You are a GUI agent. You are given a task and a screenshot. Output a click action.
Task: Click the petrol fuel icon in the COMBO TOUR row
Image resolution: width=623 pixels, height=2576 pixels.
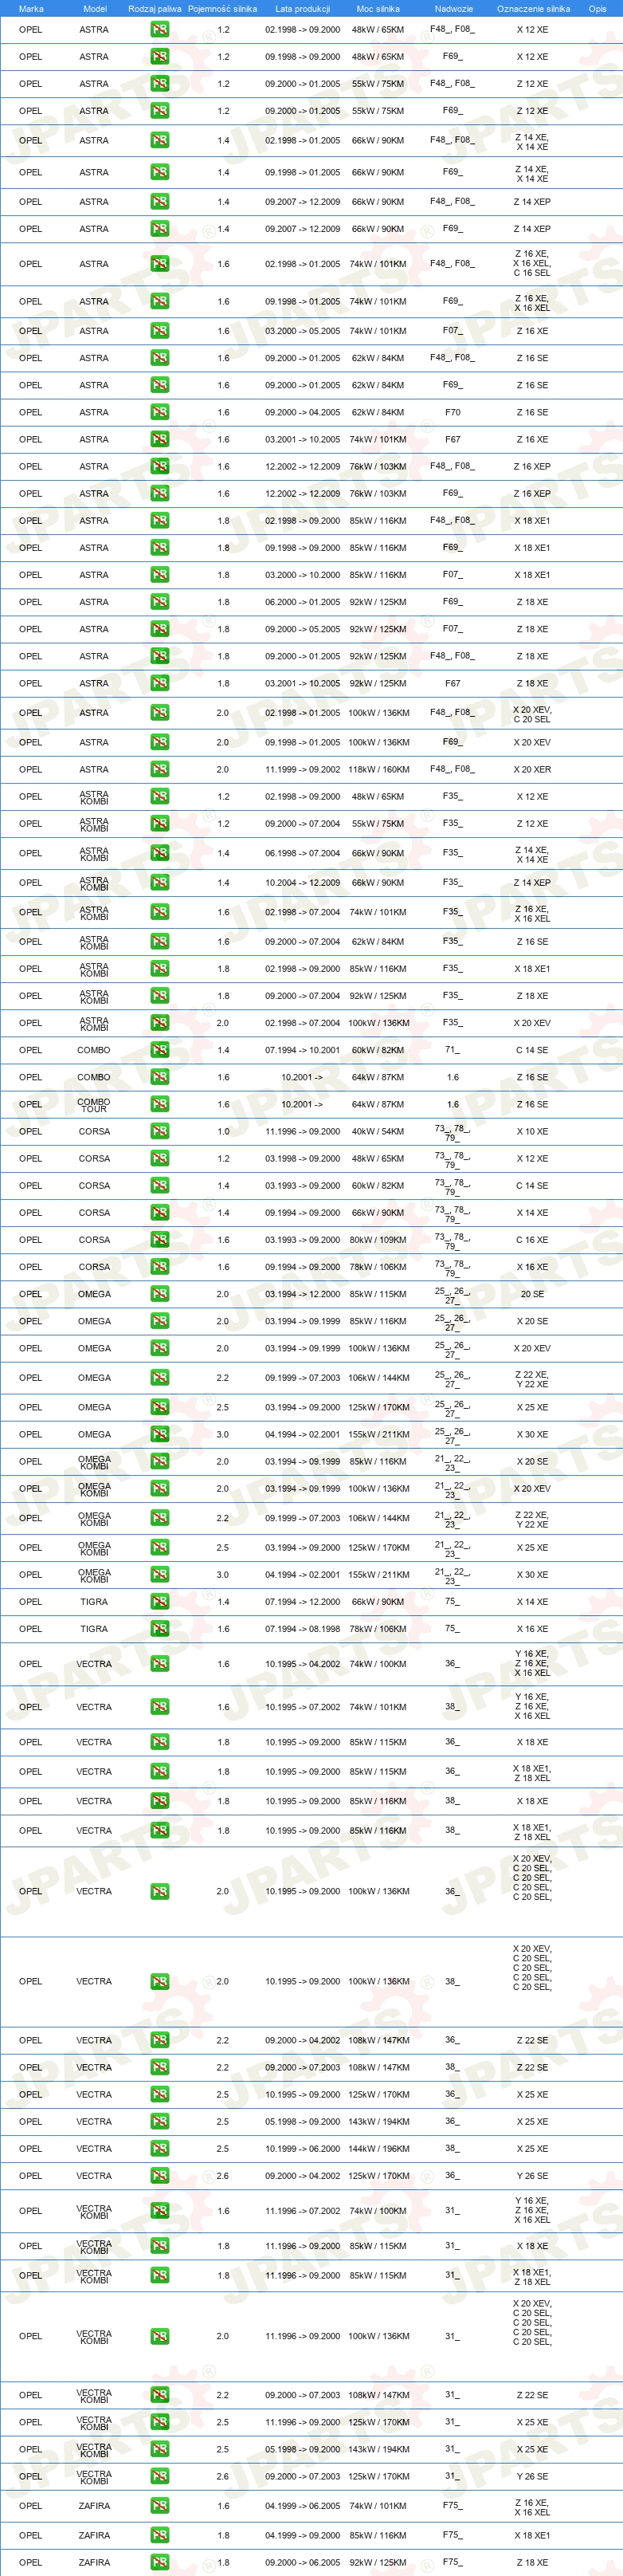pos(160,1104)
